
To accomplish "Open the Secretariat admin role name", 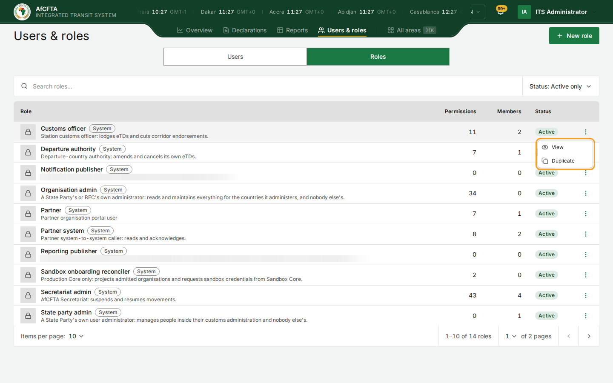I will click(x=66, y=292).
